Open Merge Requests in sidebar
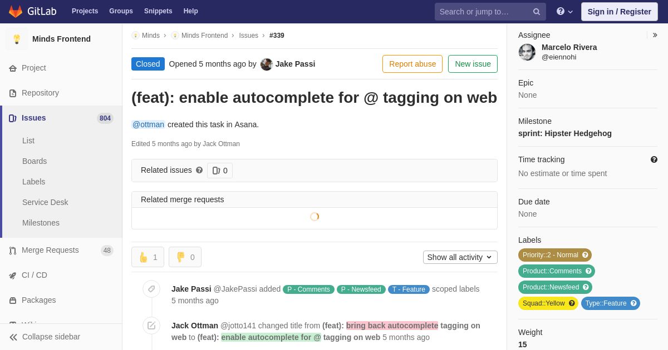Screen dimensions: 668x350 [61, 250]
